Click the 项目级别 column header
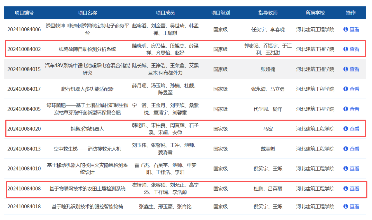The height and width of the screenshot is (220, 372). tap(220, 13)
